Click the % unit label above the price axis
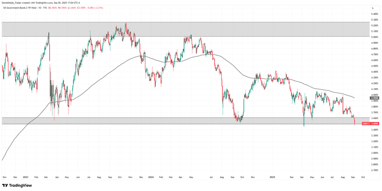This screenshot has height=191, width=382. click(372, 9)
